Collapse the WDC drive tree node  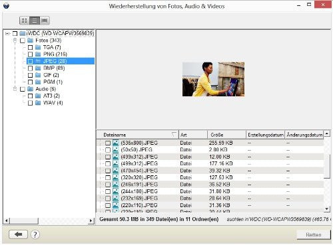7,34
